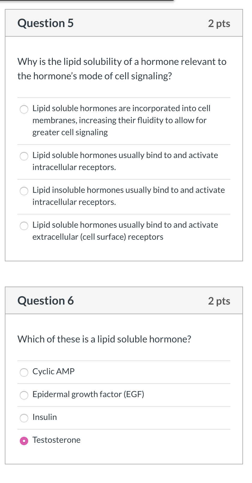The width and height of the screenshot is (252, 483).
Task: Choose 'Lipid soluble hormones usually bind to intracellular receptors'
Action: pos(24,156)
